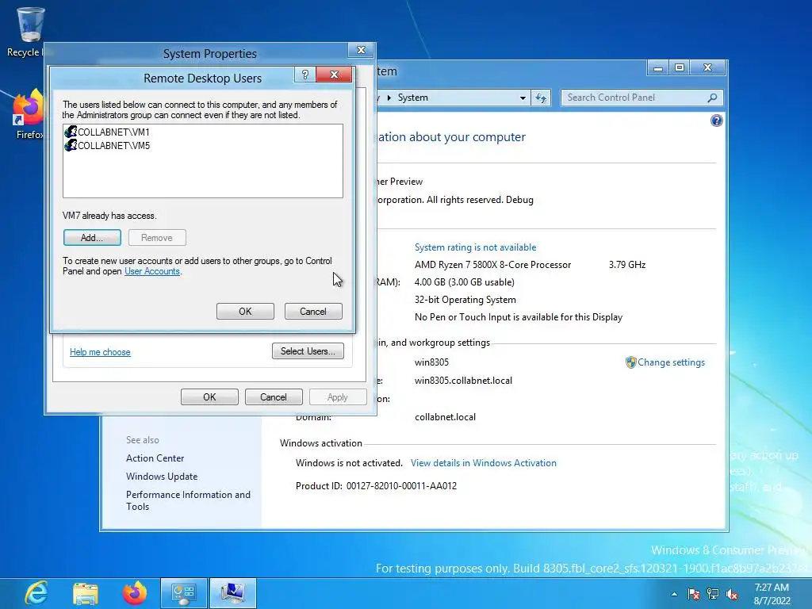The height and width of the screenshot is (609, 812).
Task: Open Change settings link
Action: tap(671, 362)
